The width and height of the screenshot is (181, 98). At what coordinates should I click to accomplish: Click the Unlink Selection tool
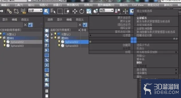(16, 11)
